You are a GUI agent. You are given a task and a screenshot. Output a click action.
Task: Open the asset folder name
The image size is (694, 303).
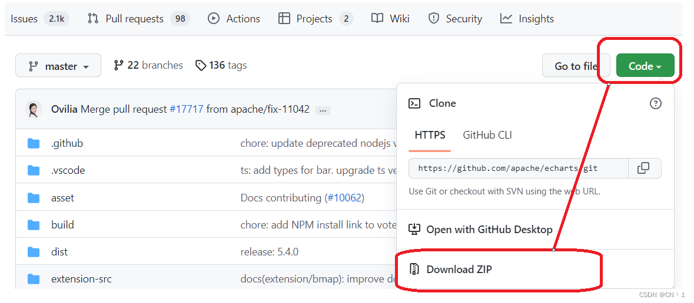(x=62, y=197)
